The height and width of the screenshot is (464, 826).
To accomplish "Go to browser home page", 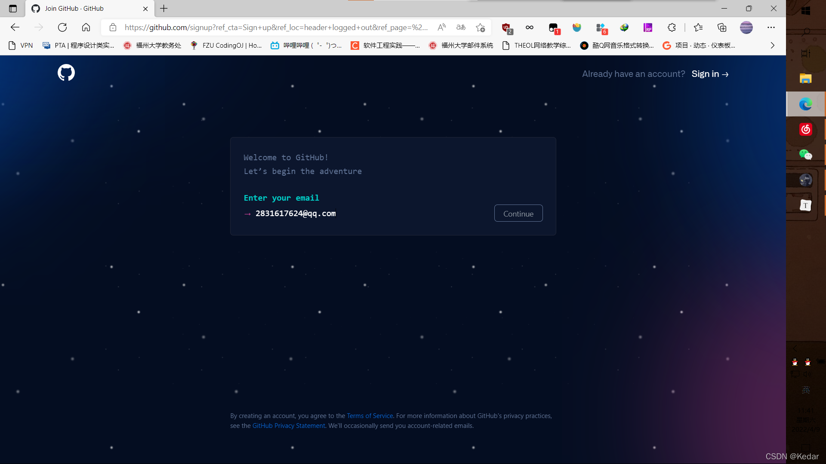I will (x=86, y=27).
